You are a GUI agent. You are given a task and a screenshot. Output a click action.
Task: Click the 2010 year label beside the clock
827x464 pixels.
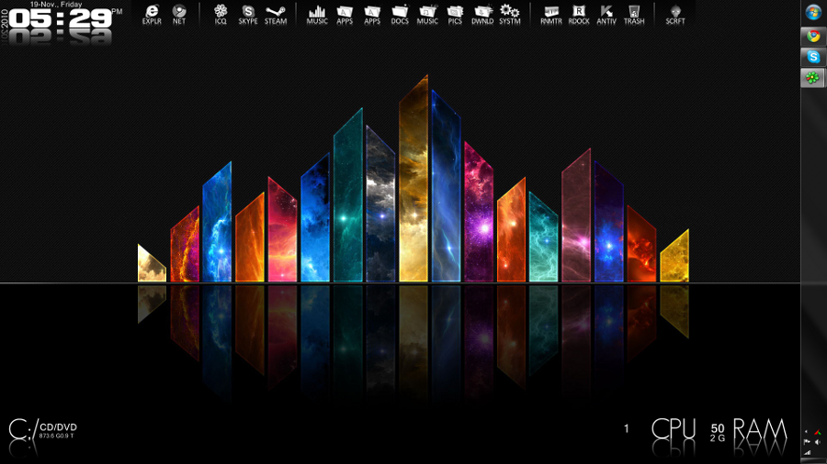(x=4, y=19)
